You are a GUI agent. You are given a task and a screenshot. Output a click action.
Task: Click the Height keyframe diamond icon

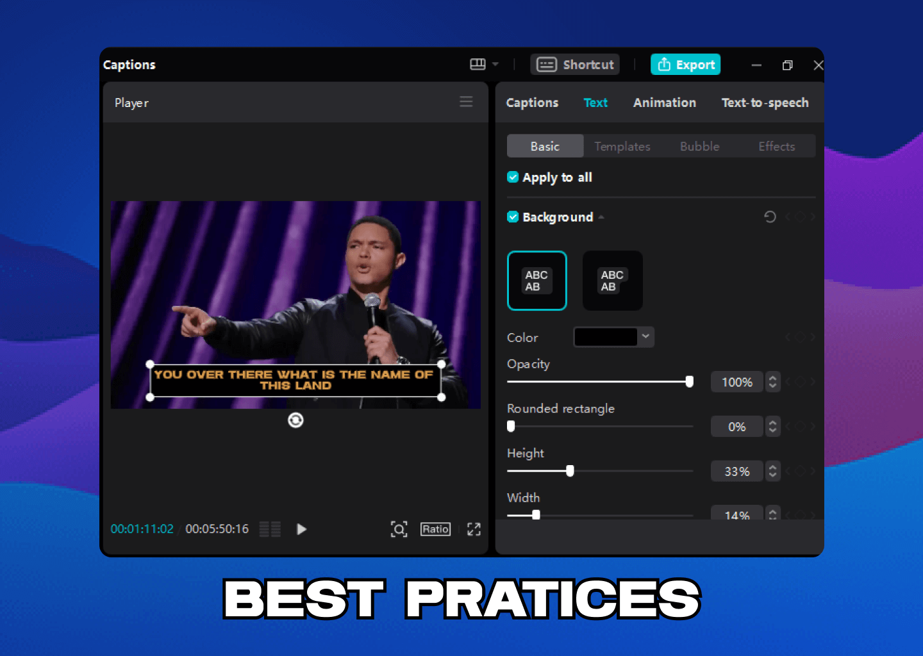coord(800,471)
